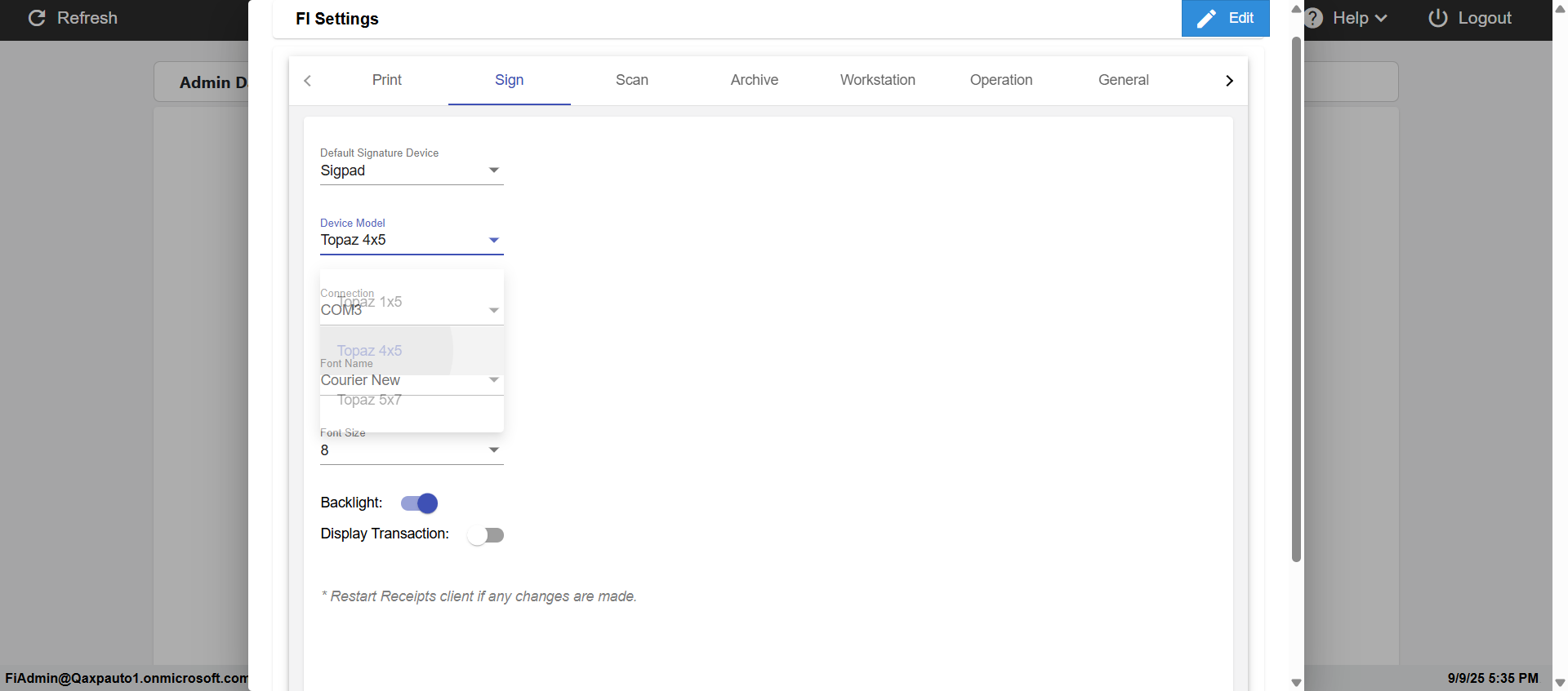Viewport: 1568px width, 691px height.
Task: Open the Operation tab
Action: (x=1001, y=80)
